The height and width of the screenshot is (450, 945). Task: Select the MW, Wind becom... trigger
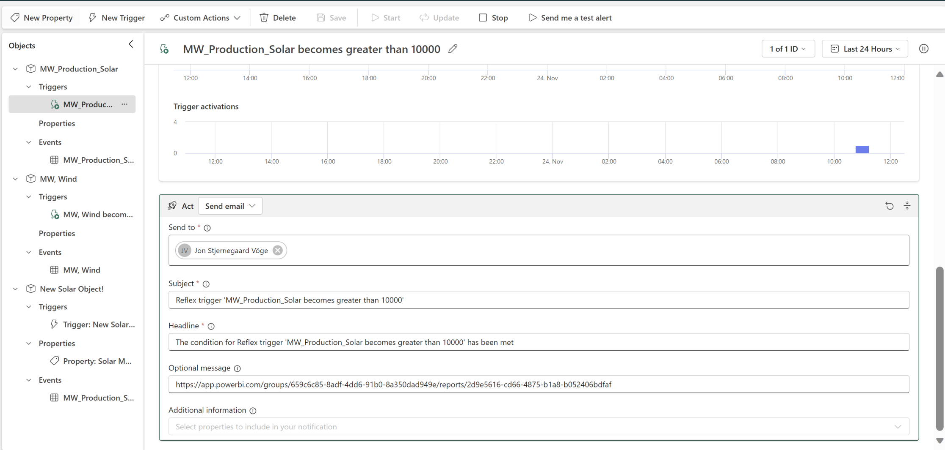[97, 215]
